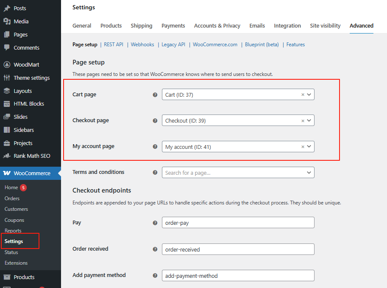Open Terms and conditions page selector

tap(238, 173)
